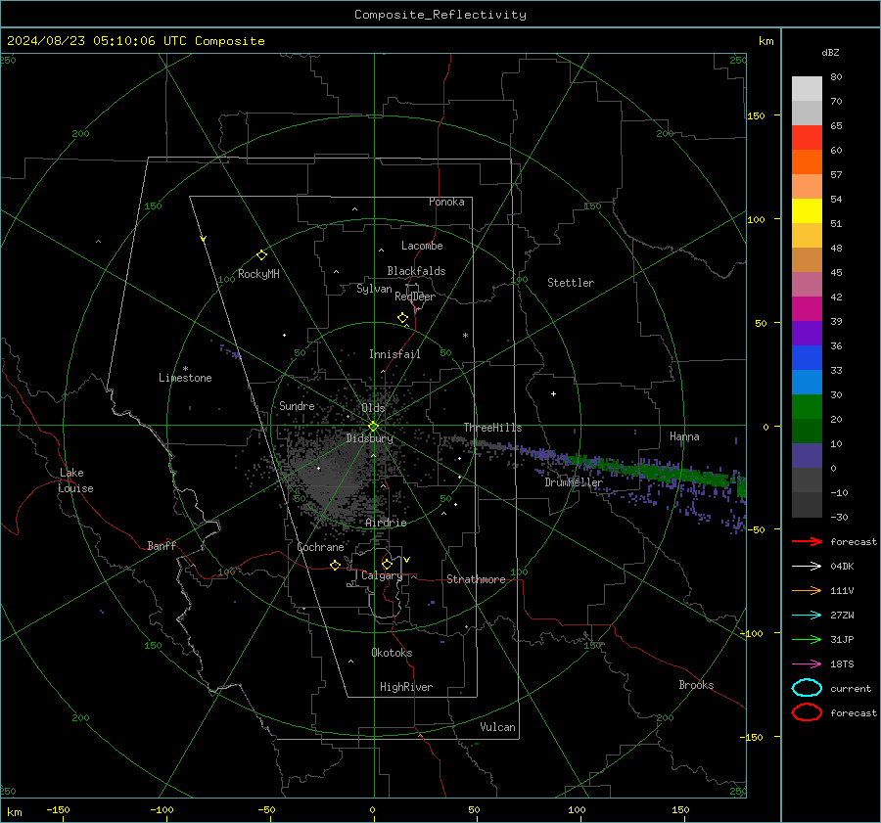The image size is (881, 823).
Task: Click the Banff city label
Action: point(162,545)
